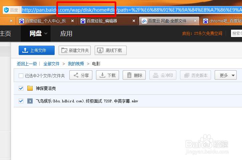
Task: Open the 更多 dropdown
Action: (x=226, y=75)
